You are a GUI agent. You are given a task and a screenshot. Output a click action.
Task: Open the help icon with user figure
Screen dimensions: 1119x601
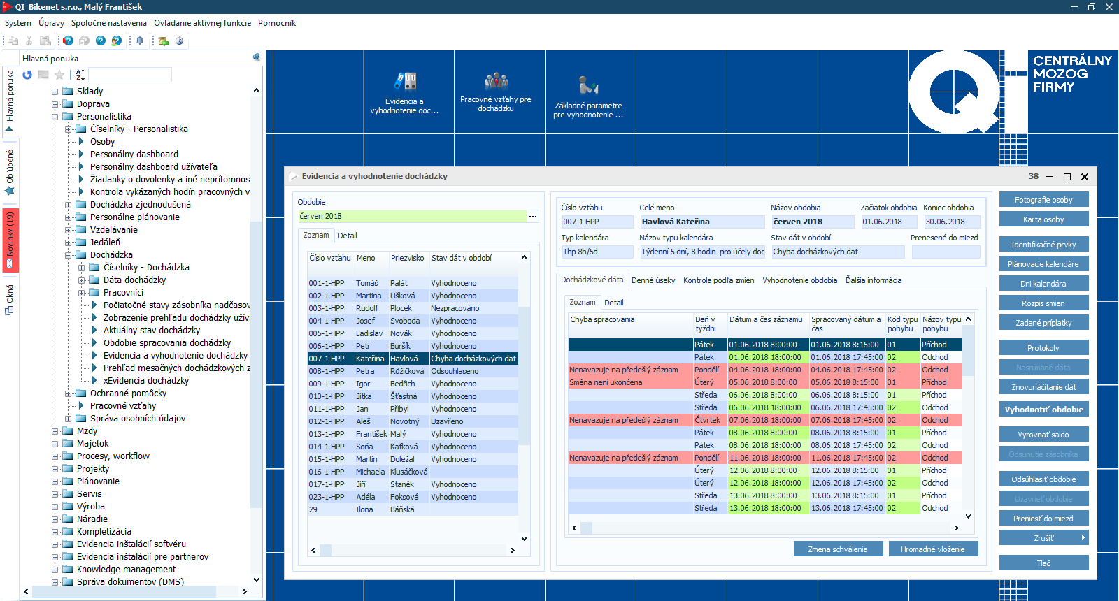pyautogui.click(x=117, y=41)
